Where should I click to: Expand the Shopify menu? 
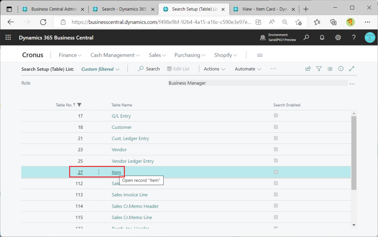[x=226, y=55]
